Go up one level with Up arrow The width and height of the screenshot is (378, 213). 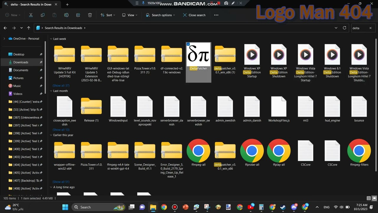(x=29, y=28)
